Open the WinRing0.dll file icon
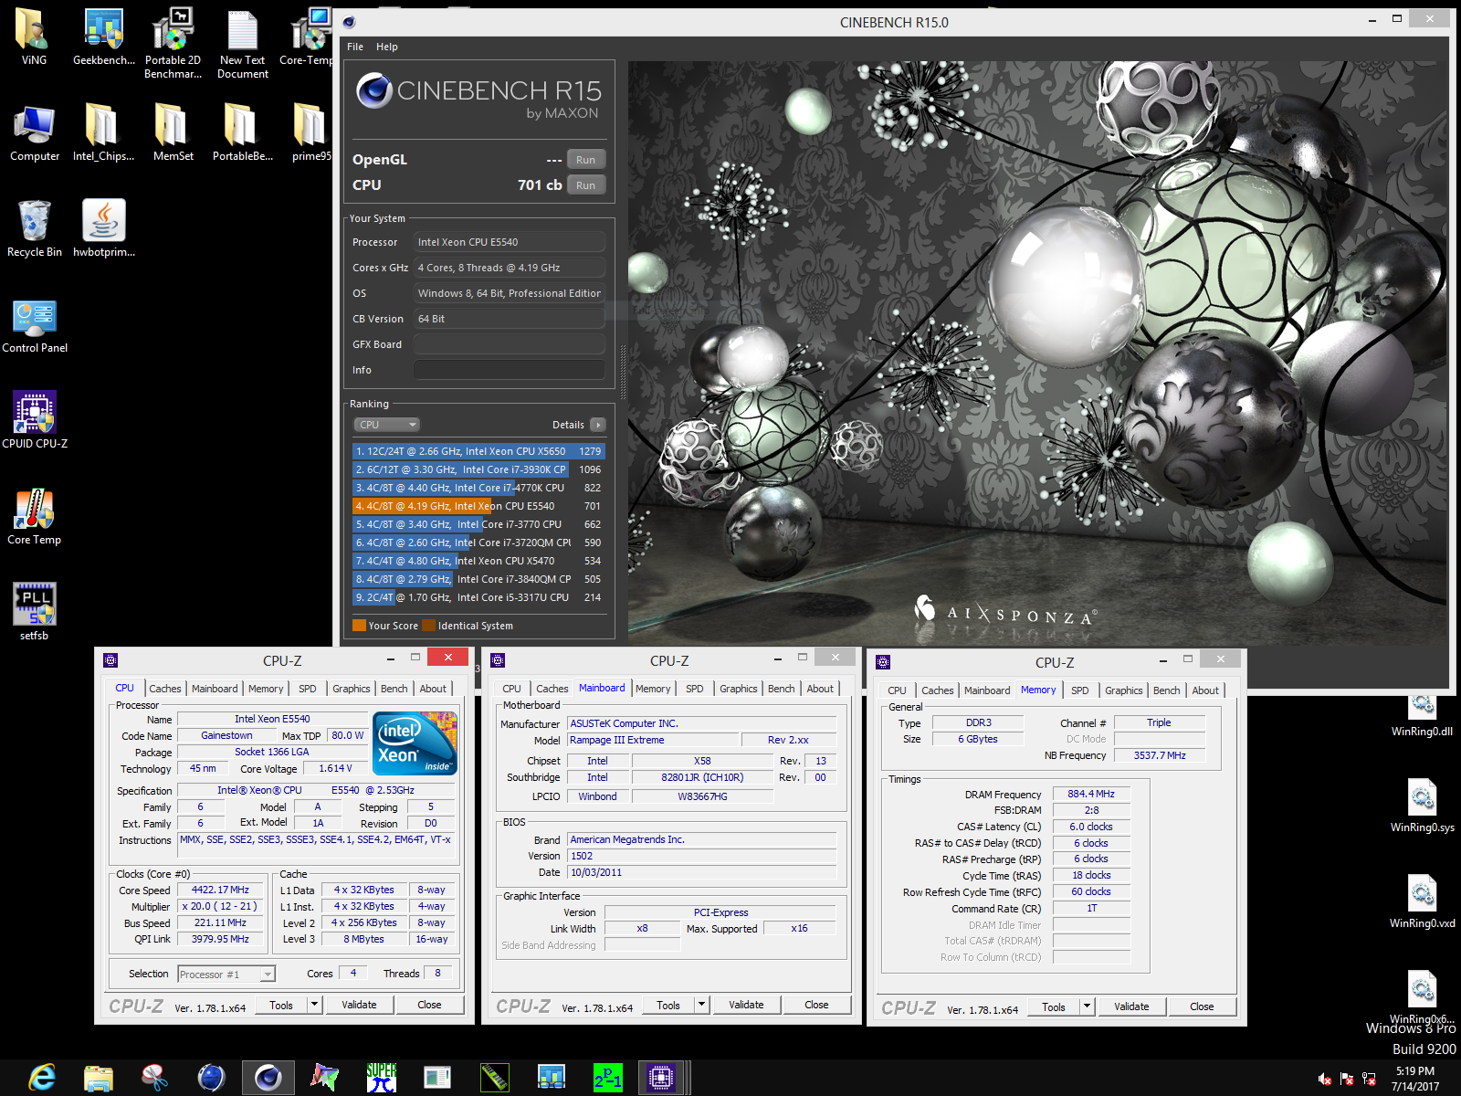 (1422, 716)
